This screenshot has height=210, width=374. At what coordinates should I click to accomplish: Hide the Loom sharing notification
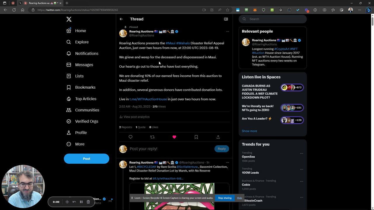pyautogui.click(x=239, y=198)
